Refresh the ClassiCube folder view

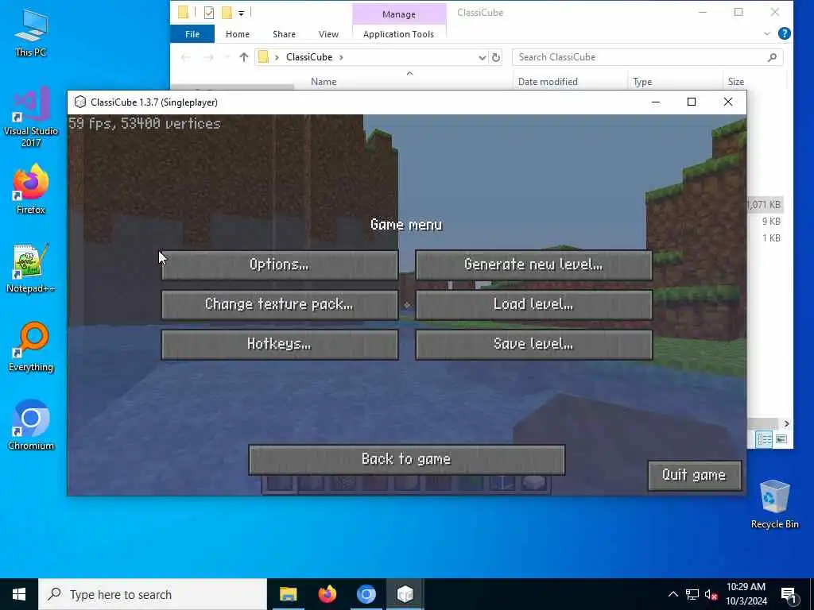(496, 57)
